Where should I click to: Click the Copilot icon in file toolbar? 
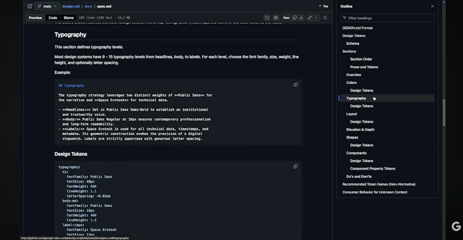coord(275,18)
